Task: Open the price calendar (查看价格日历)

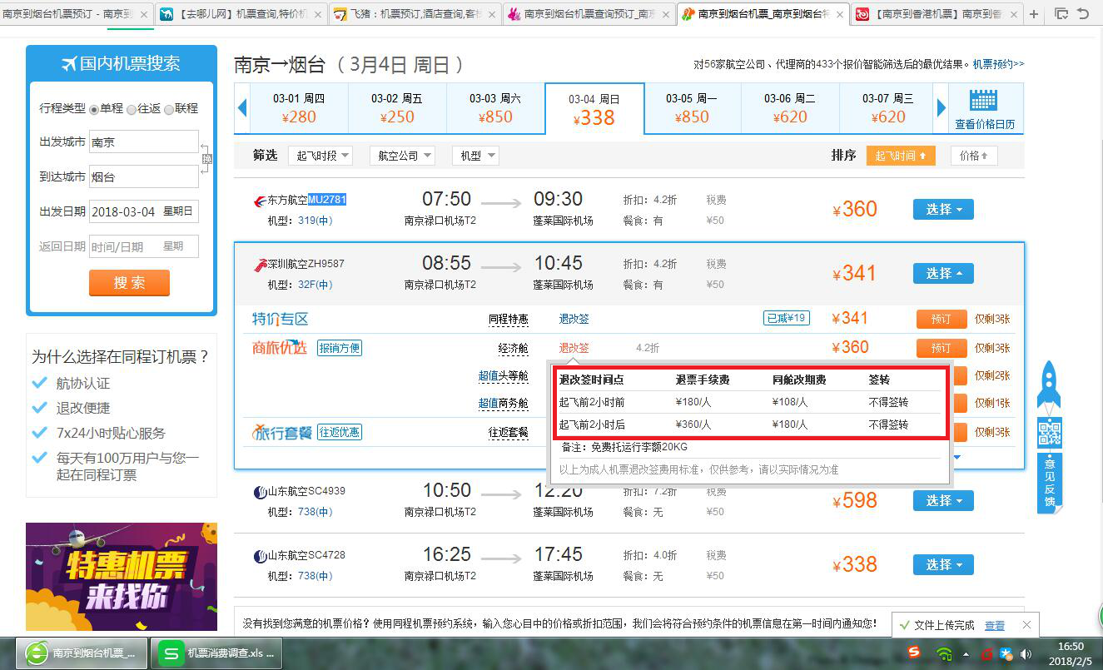Action: pyautogui.click(x=983, y=108)
